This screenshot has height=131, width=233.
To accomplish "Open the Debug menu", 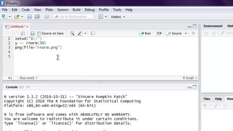I will pyautogui.click(x=90, y=10).
